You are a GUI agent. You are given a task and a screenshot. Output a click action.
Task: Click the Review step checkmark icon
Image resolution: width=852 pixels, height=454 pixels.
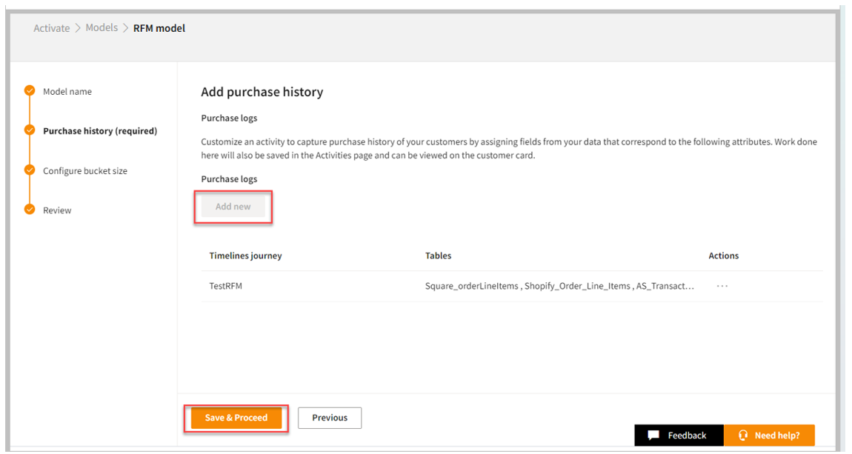(30, 210)
